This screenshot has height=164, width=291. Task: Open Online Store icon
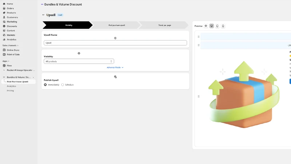pyautogui.click(x=4, y=50)
